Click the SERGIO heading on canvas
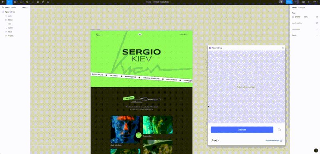The width and height of the screenshot is (320, 154). 142,52
